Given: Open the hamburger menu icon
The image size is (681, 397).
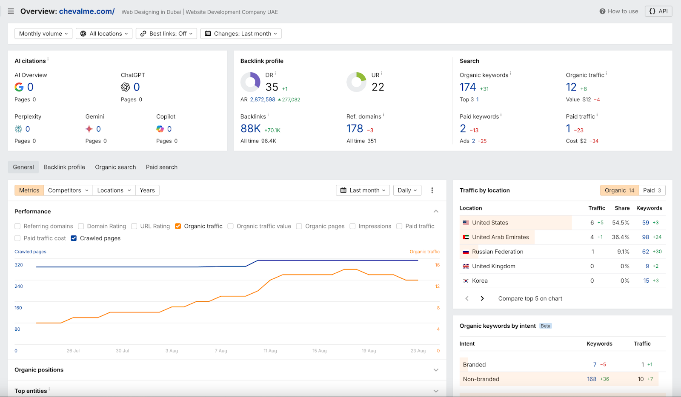Looking at the screenshot, I should pyautogui.click(x=11, y=11).
